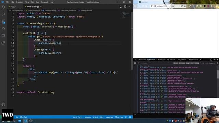Open the jsonplaceholder posts URL in code
The width and height of the screenshot is (219, 123).
coord(72,37)
